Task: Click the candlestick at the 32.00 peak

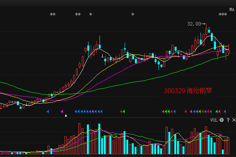Action: [x=206, y=31]
